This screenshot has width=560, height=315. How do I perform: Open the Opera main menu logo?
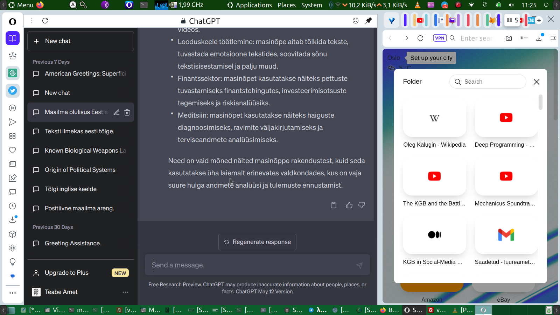[13, 22]
